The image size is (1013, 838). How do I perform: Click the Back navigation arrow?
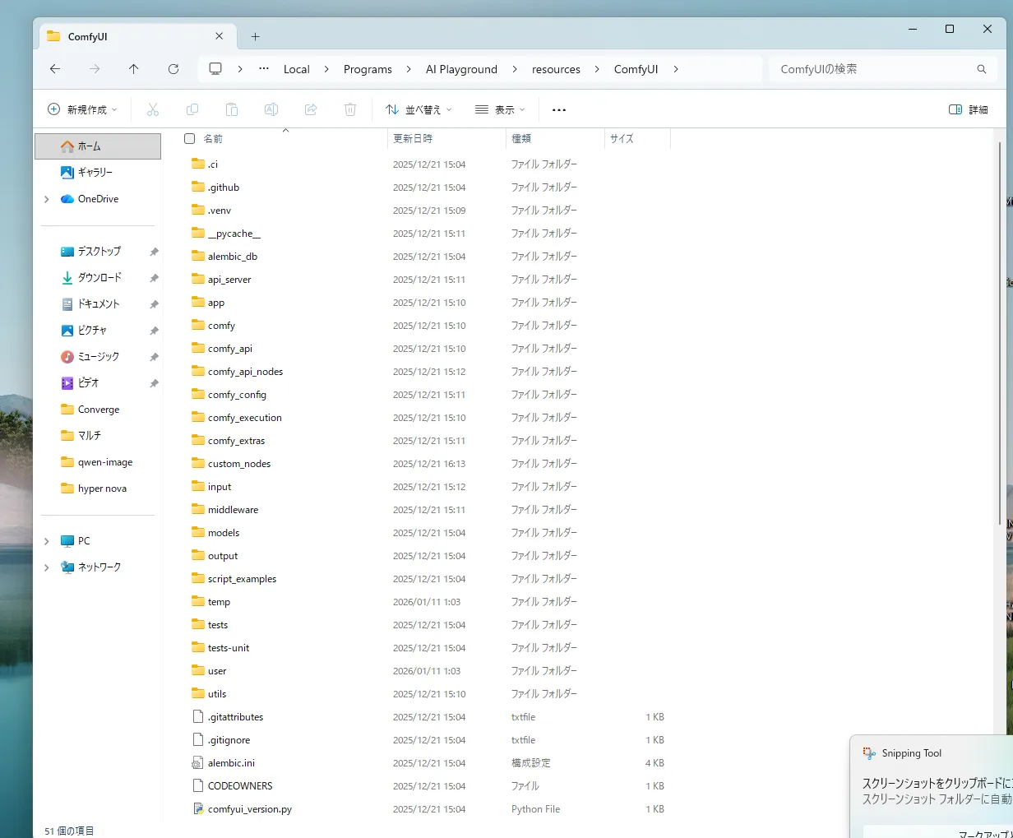pos(55,69)
